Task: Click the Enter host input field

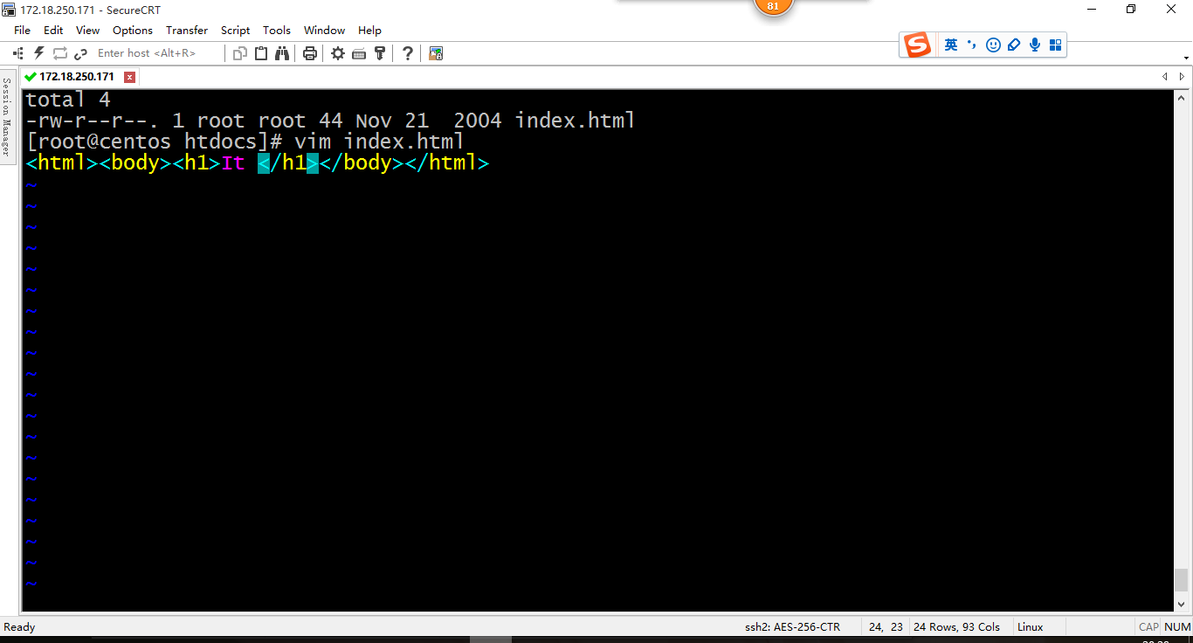Action: point(155,53)
